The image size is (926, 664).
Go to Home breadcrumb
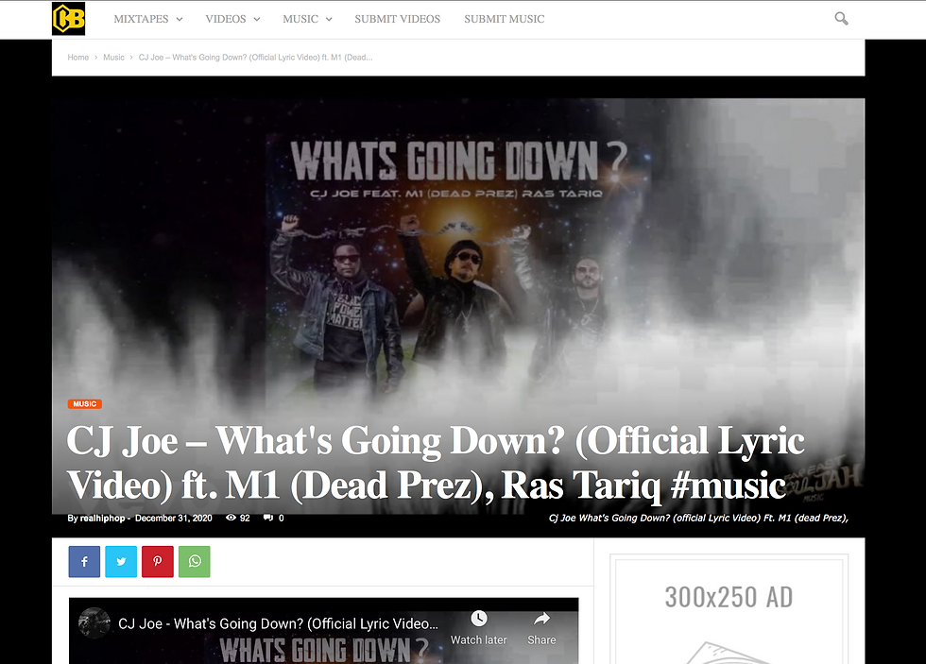pyautogui.click(x=77, y=58)
